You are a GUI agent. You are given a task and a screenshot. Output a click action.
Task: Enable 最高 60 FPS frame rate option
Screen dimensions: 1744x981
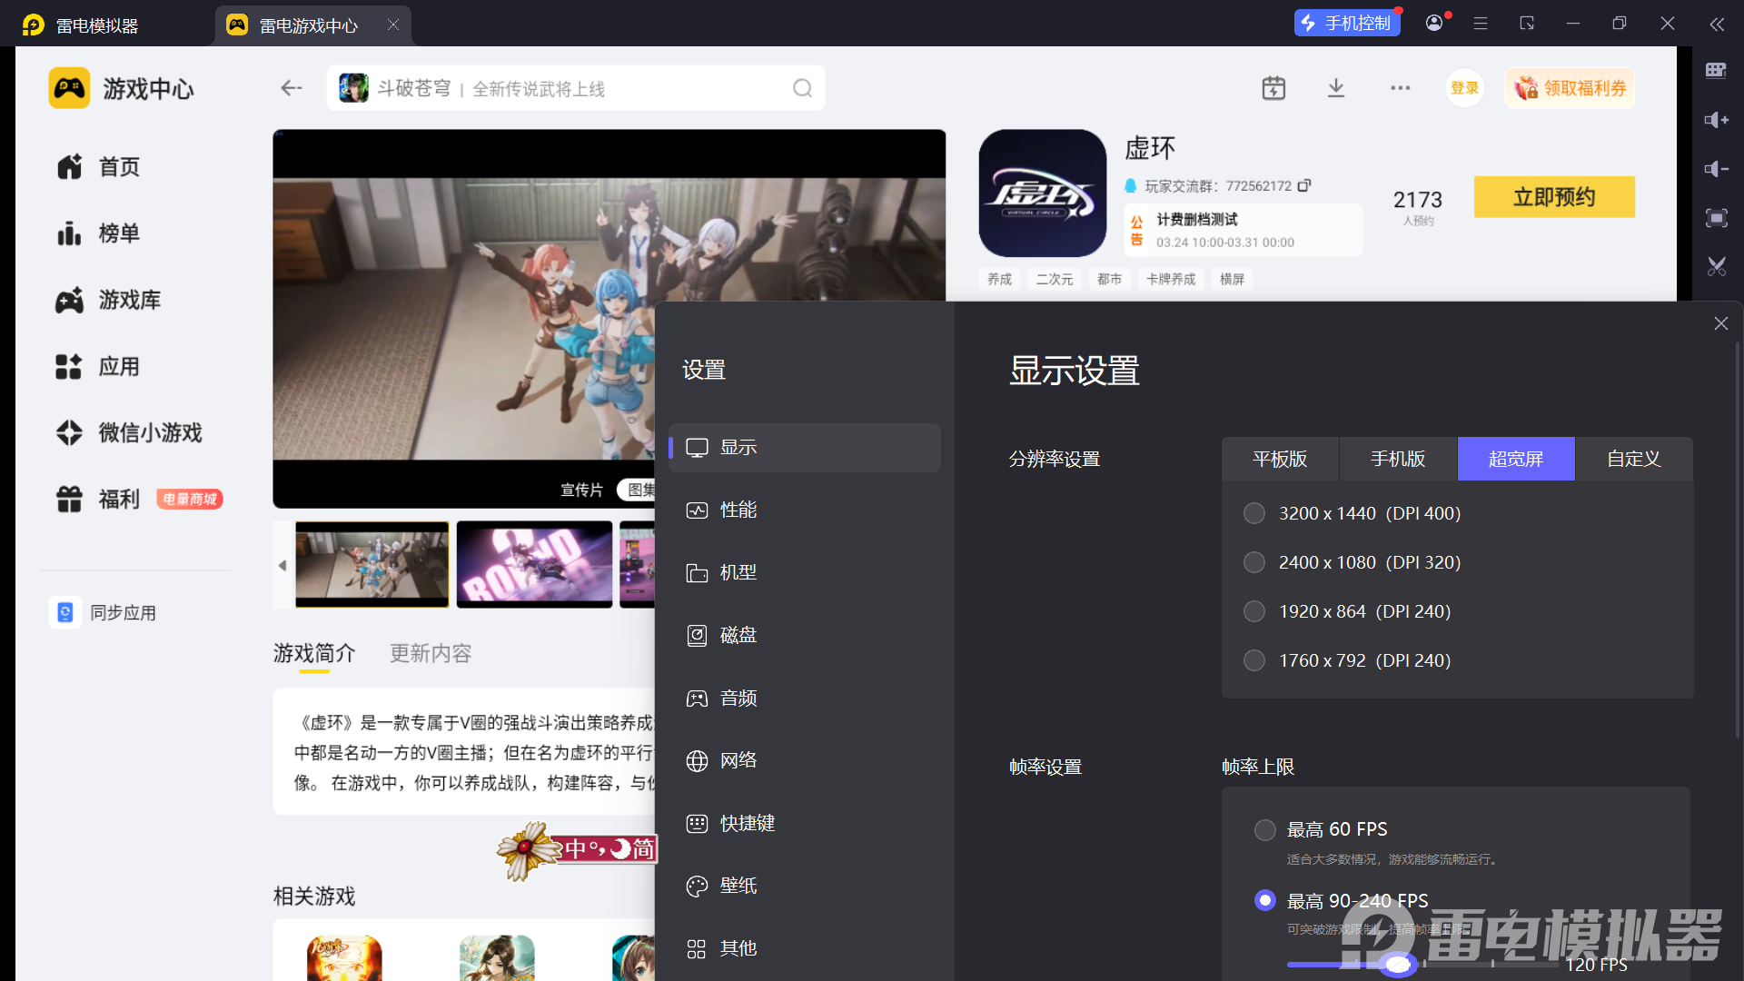pyautogui.click(x=1264, y=829)
